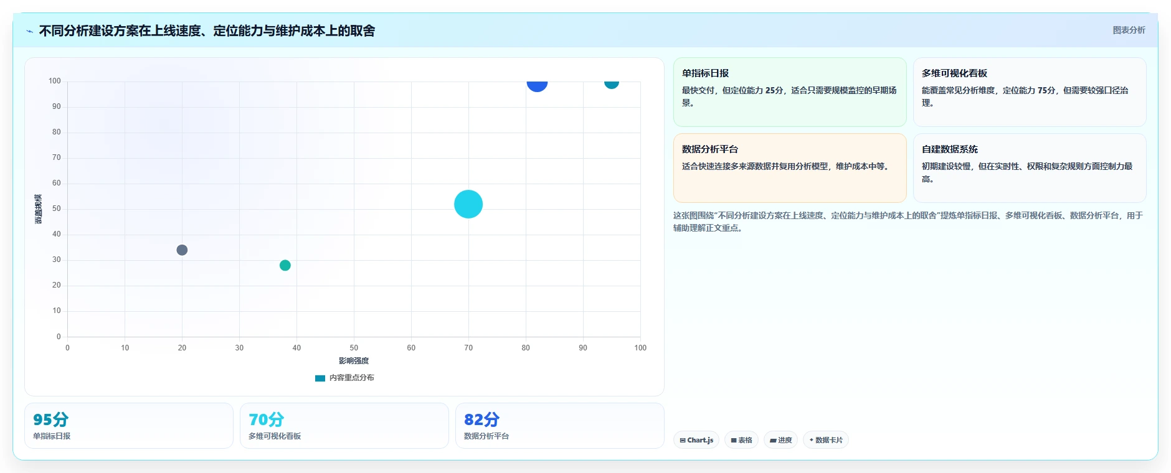Click the icon inside the Chart.js chip
1171x473 pixels.
click(683, 440)
